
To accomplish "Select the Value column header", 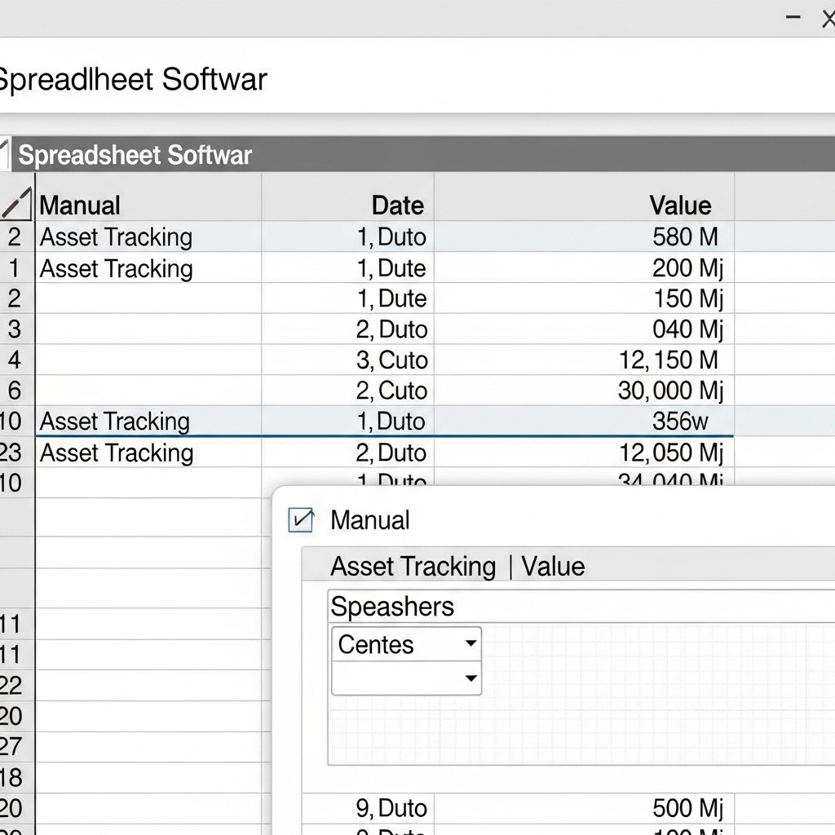I will [x=680, y=205].
